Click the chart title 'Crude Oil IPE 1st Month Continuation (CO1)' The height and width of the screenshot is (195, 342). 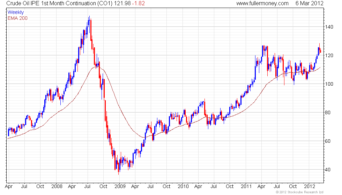click(60, 3)
